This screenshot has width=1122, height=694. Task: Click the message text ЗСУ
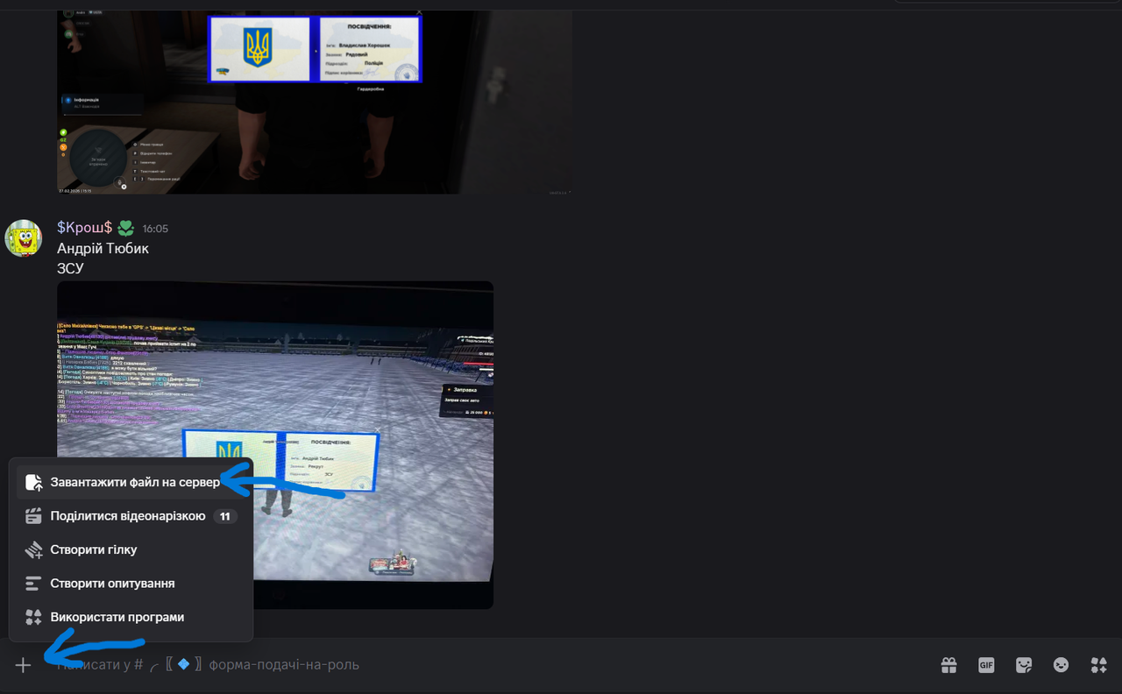coord(70,268)
